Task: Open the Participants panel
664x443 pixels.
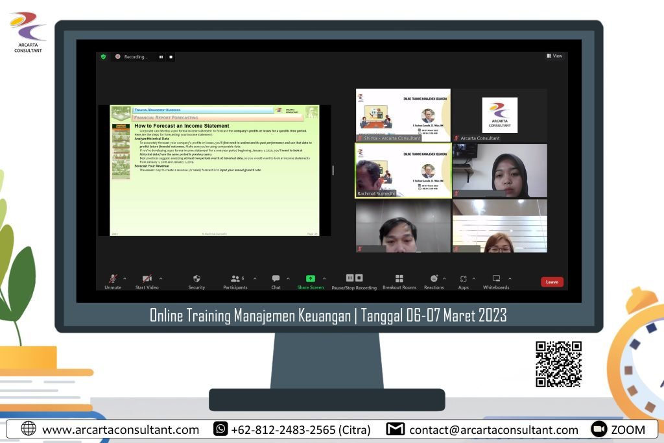Action: pos(235,279)
